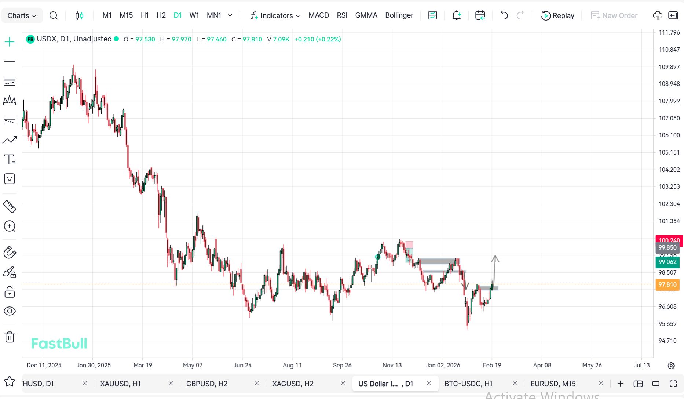The width and height of the screenshot is (684, 399).
Task: Click the Replay button
Action: coord(558,15)
